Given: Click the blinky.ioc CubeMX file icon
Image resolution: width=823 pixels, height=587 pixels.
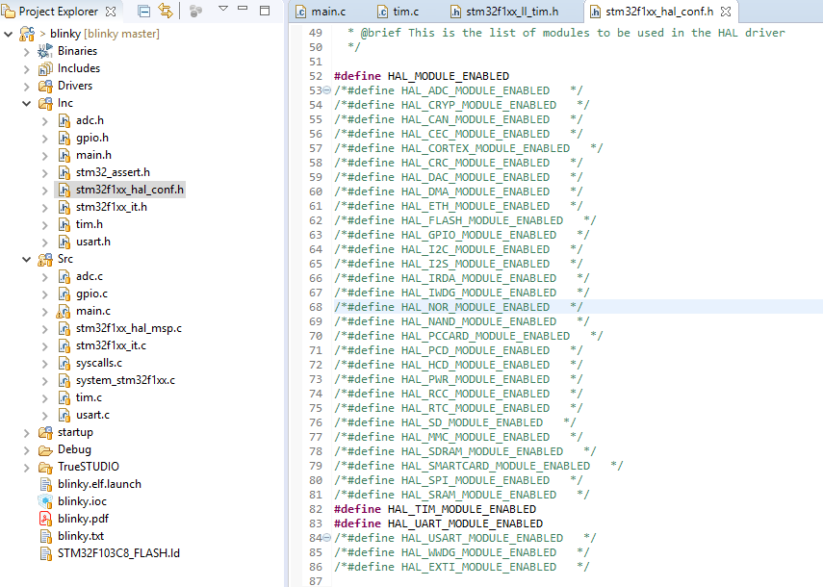Looking at the screenshot, I should (45, 501).
